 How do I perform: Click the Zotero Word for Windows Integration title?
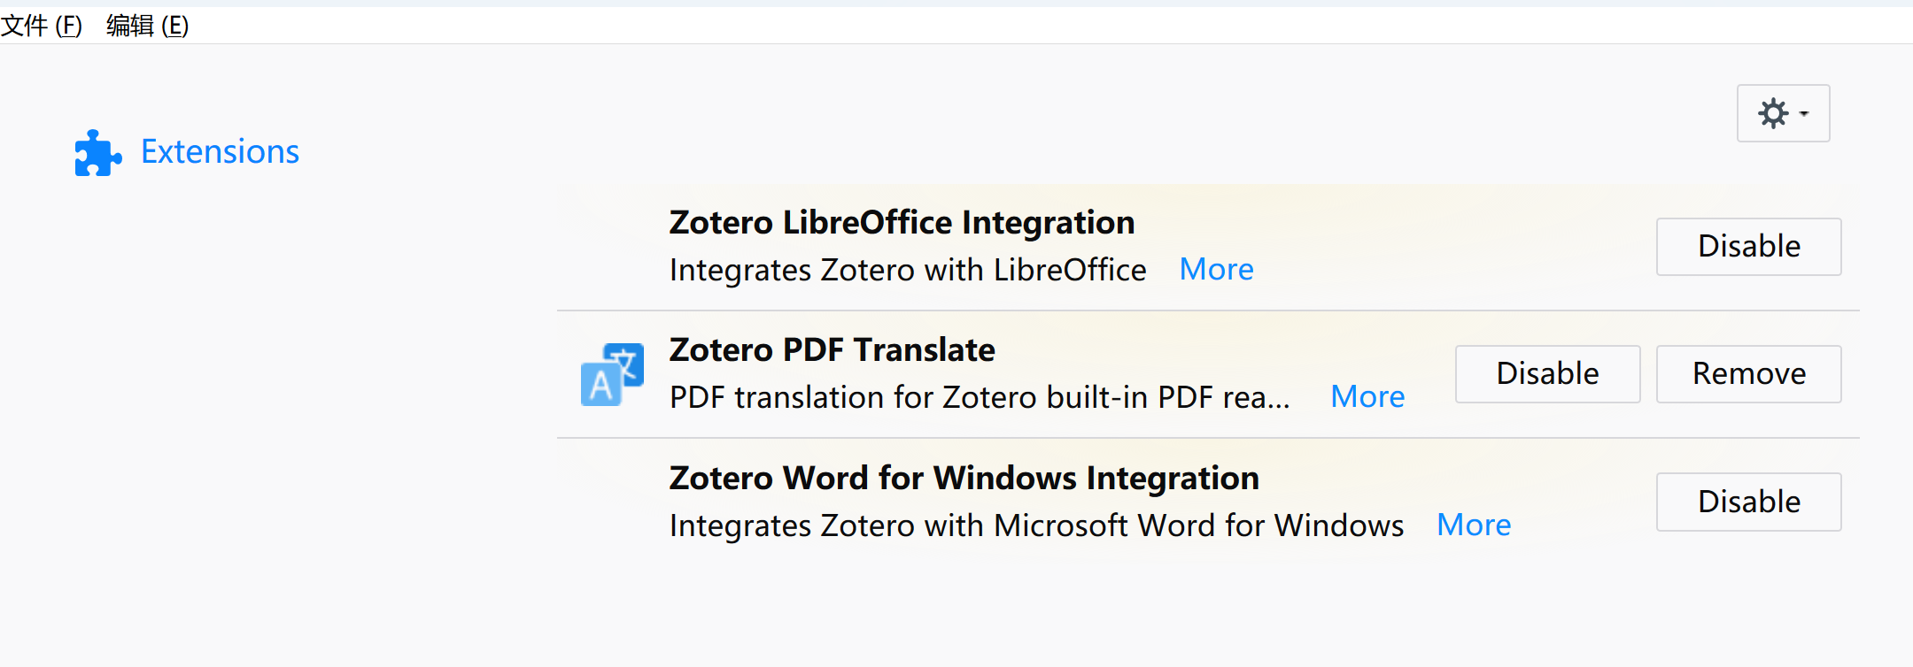pyautogui.click(x=964, y=478)
